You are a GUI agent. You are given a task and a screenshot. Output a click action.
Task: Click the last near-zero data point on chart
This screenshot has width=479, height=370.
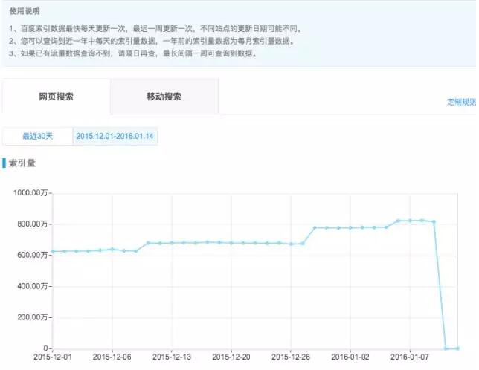pos(458,348)
